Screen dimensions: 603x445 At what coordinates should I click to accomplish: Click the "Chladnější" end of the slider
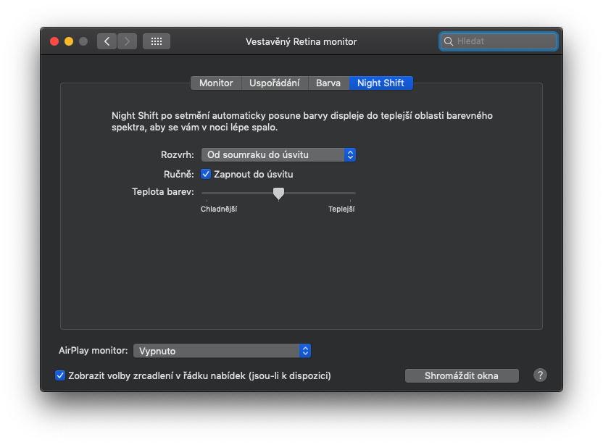point(203,193)
